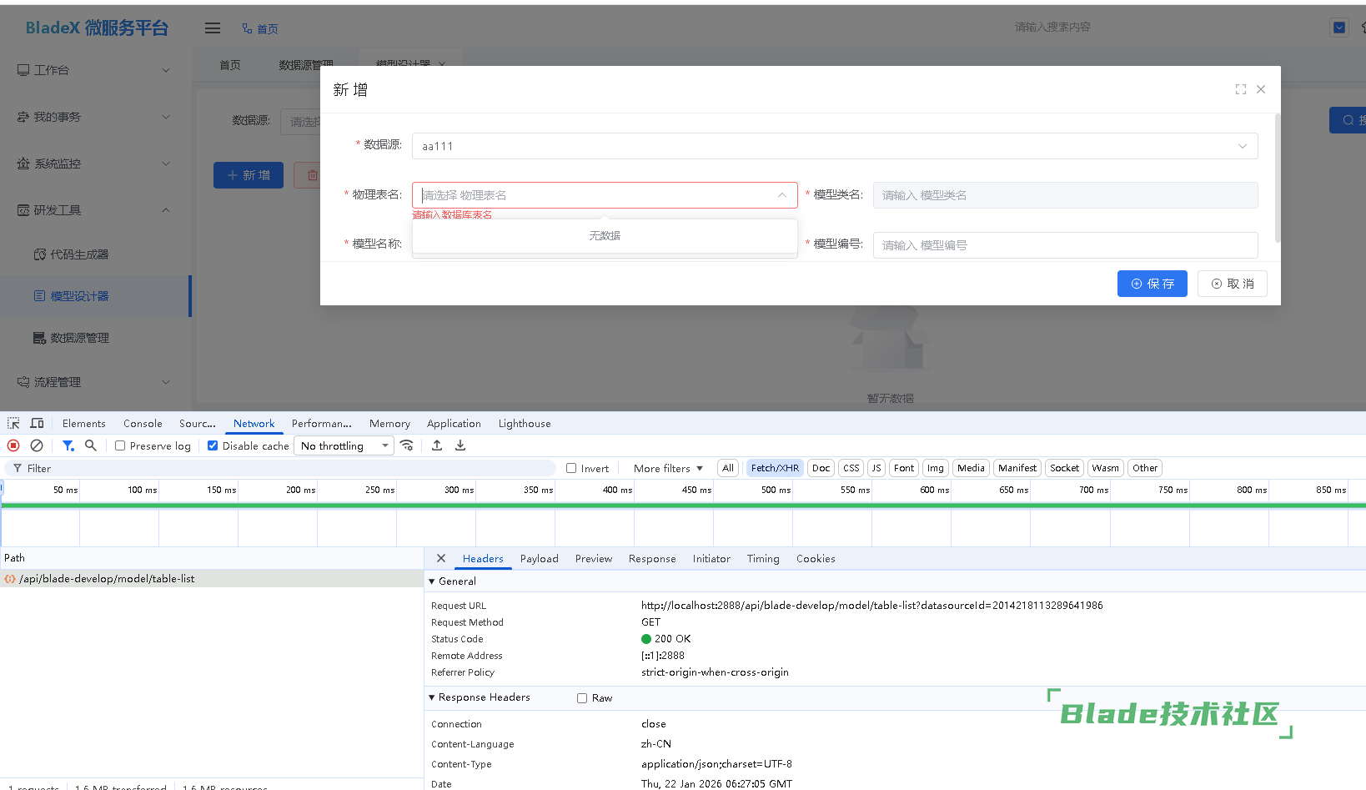The height and width of the screenshot is (790, 1366).
Task: Click the DevTools record network log icon
Action: pos(13,445)
